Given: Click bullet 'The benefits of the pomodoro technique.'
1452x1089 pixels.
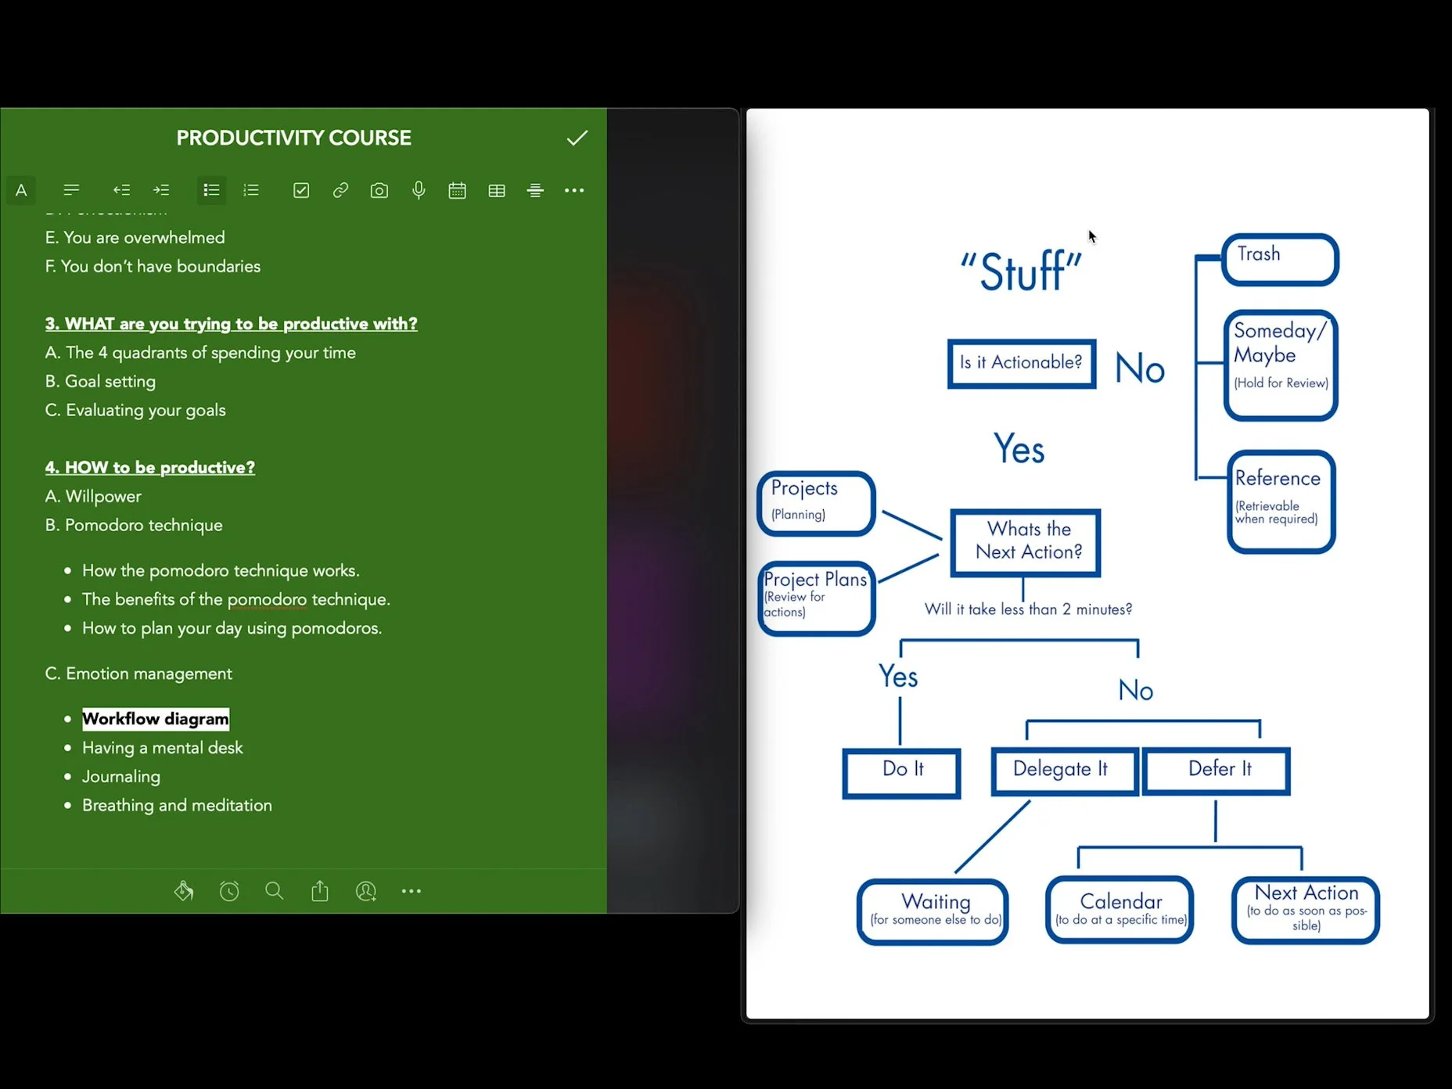Looking at the screenshot, I should click(235, 600).
